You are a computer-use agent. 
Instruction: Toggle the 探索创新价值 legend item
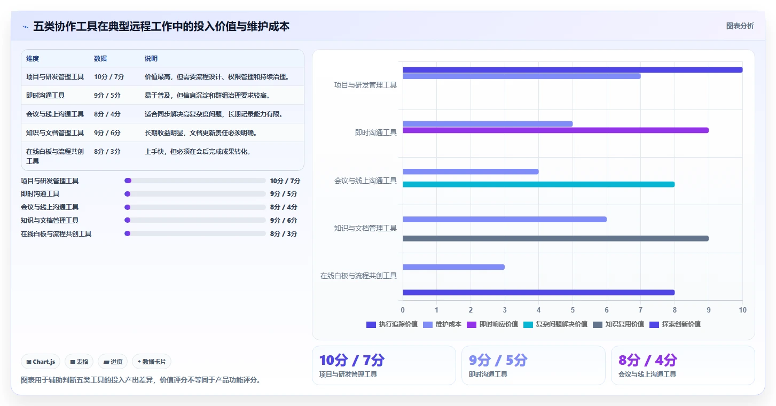pos(675,324)
